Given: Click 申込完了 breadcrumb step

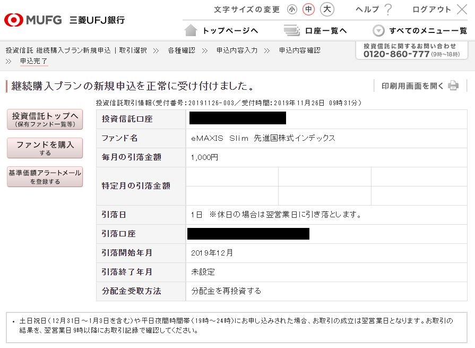Looking at the screenshot, I should (x=33, y=61).
